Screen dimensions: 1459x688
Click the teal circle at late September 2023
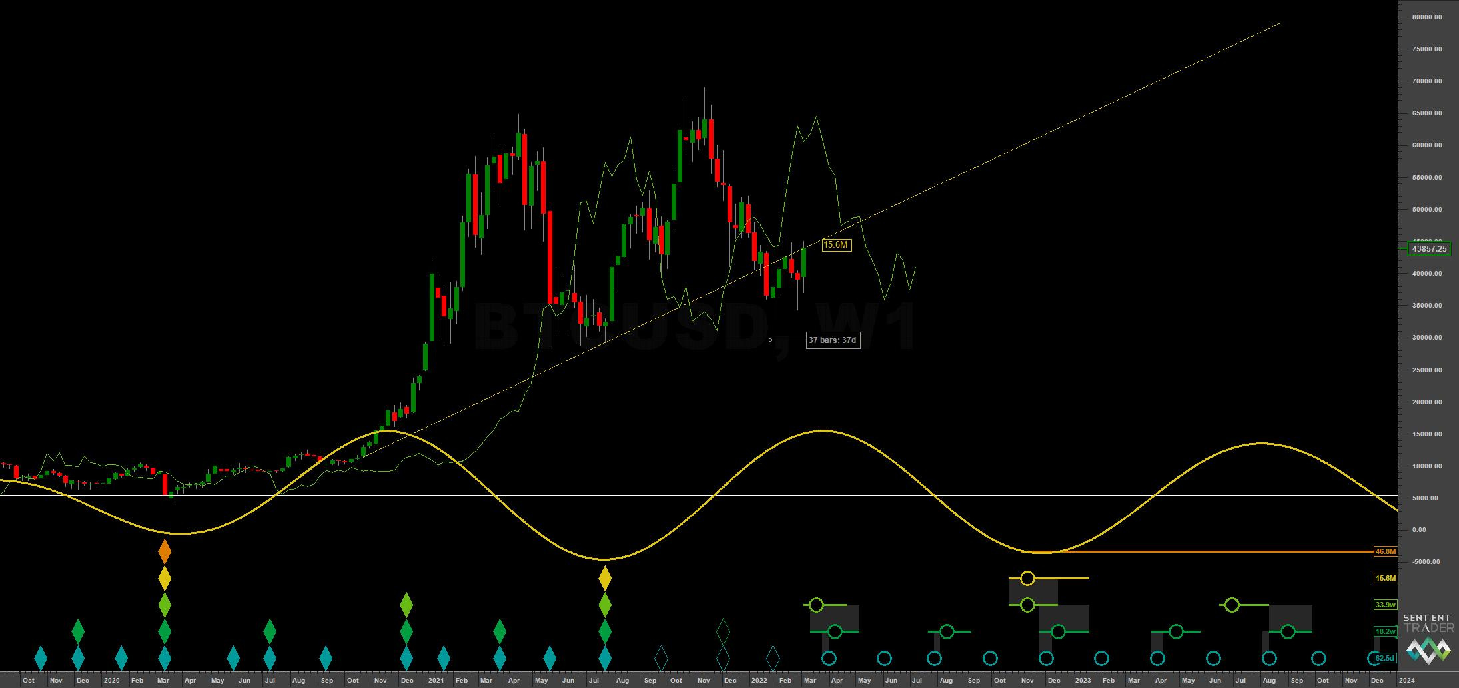coord(1318,658)
